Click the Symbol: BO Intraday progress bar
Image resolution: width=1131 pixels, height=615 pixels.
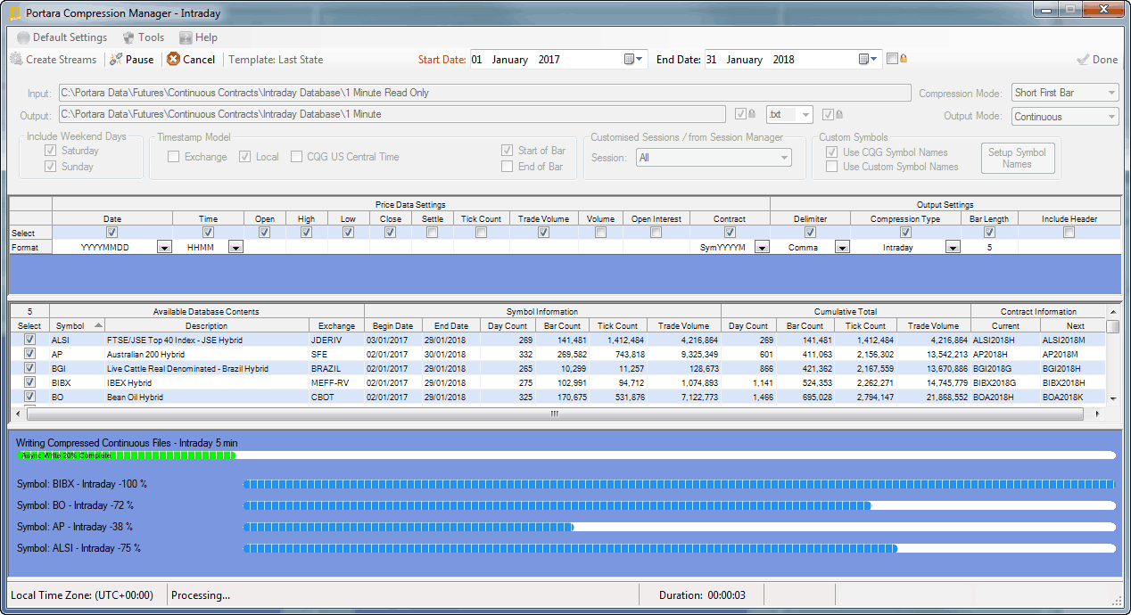coord(679,505)
